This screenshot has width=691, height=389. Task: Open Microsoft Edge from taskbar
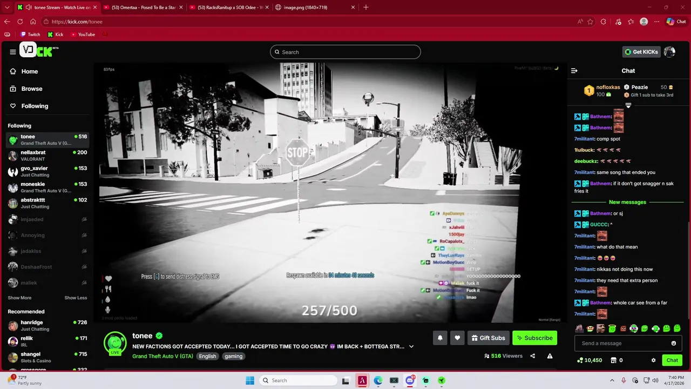click(378, 380)
